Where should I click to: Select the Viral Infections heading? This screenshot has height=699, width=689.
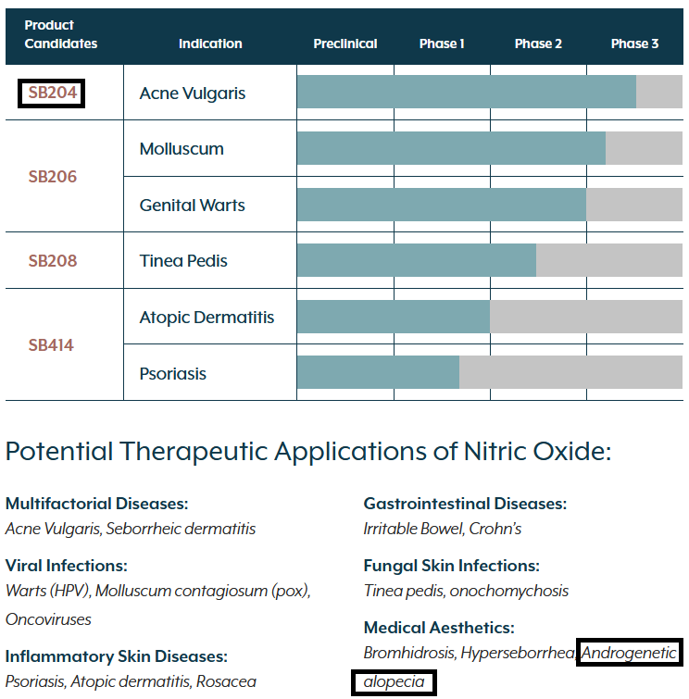[x=66, y=566]
